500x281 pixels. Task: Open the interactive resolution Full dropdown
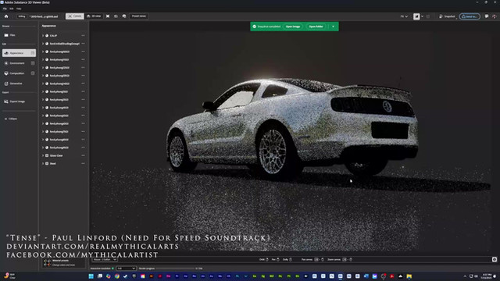(127, 269)
